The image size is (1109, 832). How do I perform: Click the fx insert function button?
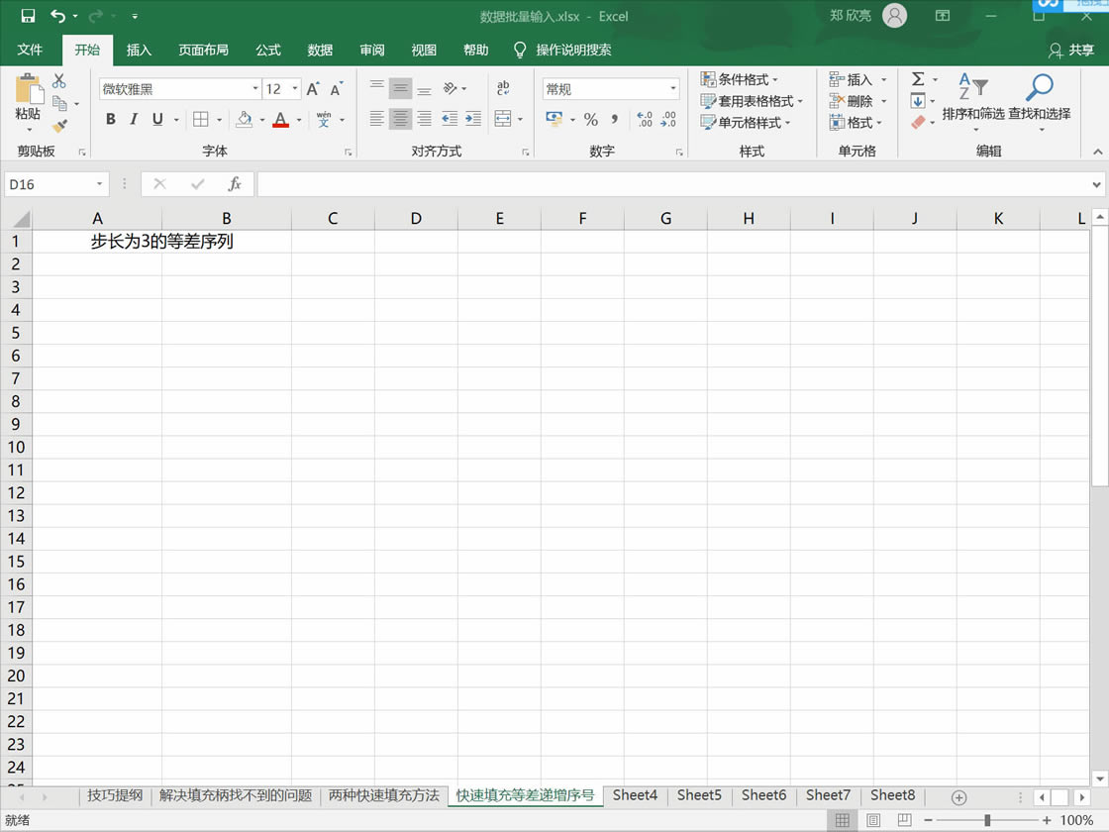click(236, 183)
